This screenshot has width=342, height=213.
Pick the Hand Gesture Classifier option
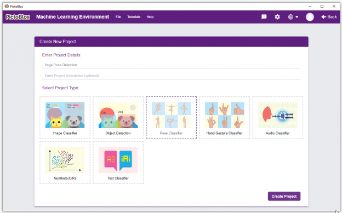coord(225,118)
